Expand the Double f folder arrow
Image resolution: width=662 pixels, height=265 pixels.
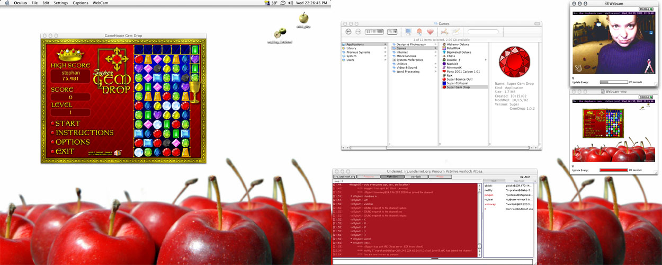(486, 60)
